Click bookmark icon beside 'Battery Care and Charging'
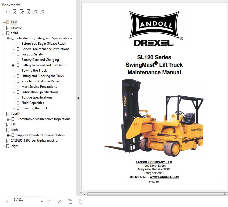228x207 pixels. (18, 60)
